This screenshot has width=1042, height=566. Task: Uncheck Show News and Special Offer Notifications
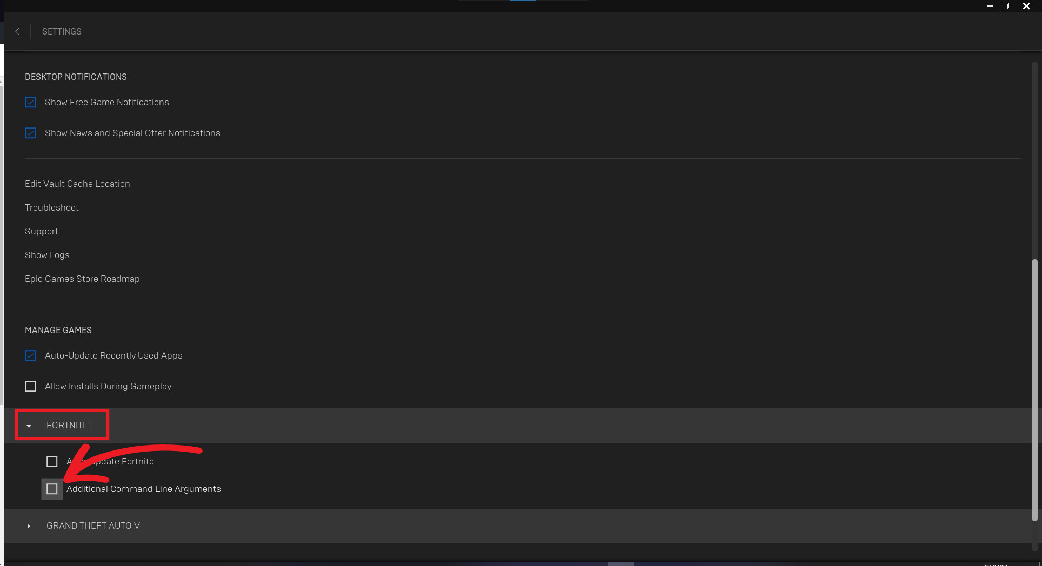30,133
